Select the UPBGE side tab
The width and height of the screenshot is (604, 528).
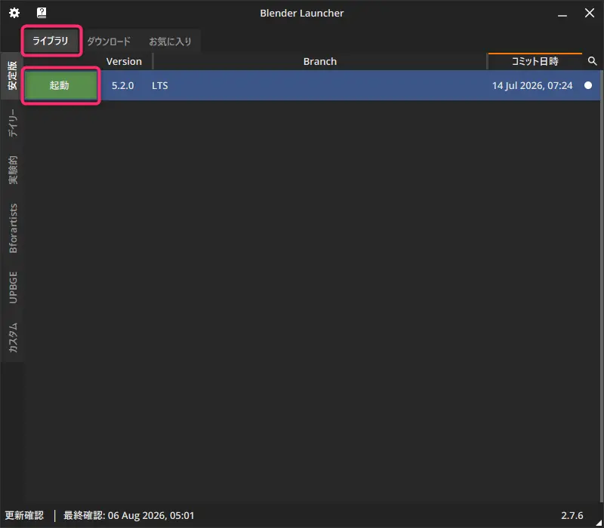12,287
